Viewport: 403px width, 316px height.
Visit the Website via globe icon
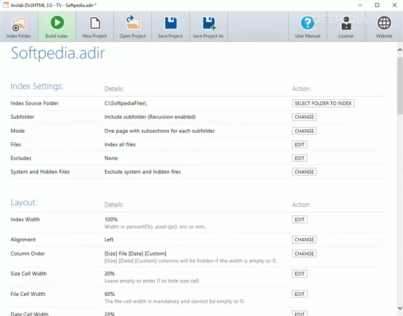[384, 25]
